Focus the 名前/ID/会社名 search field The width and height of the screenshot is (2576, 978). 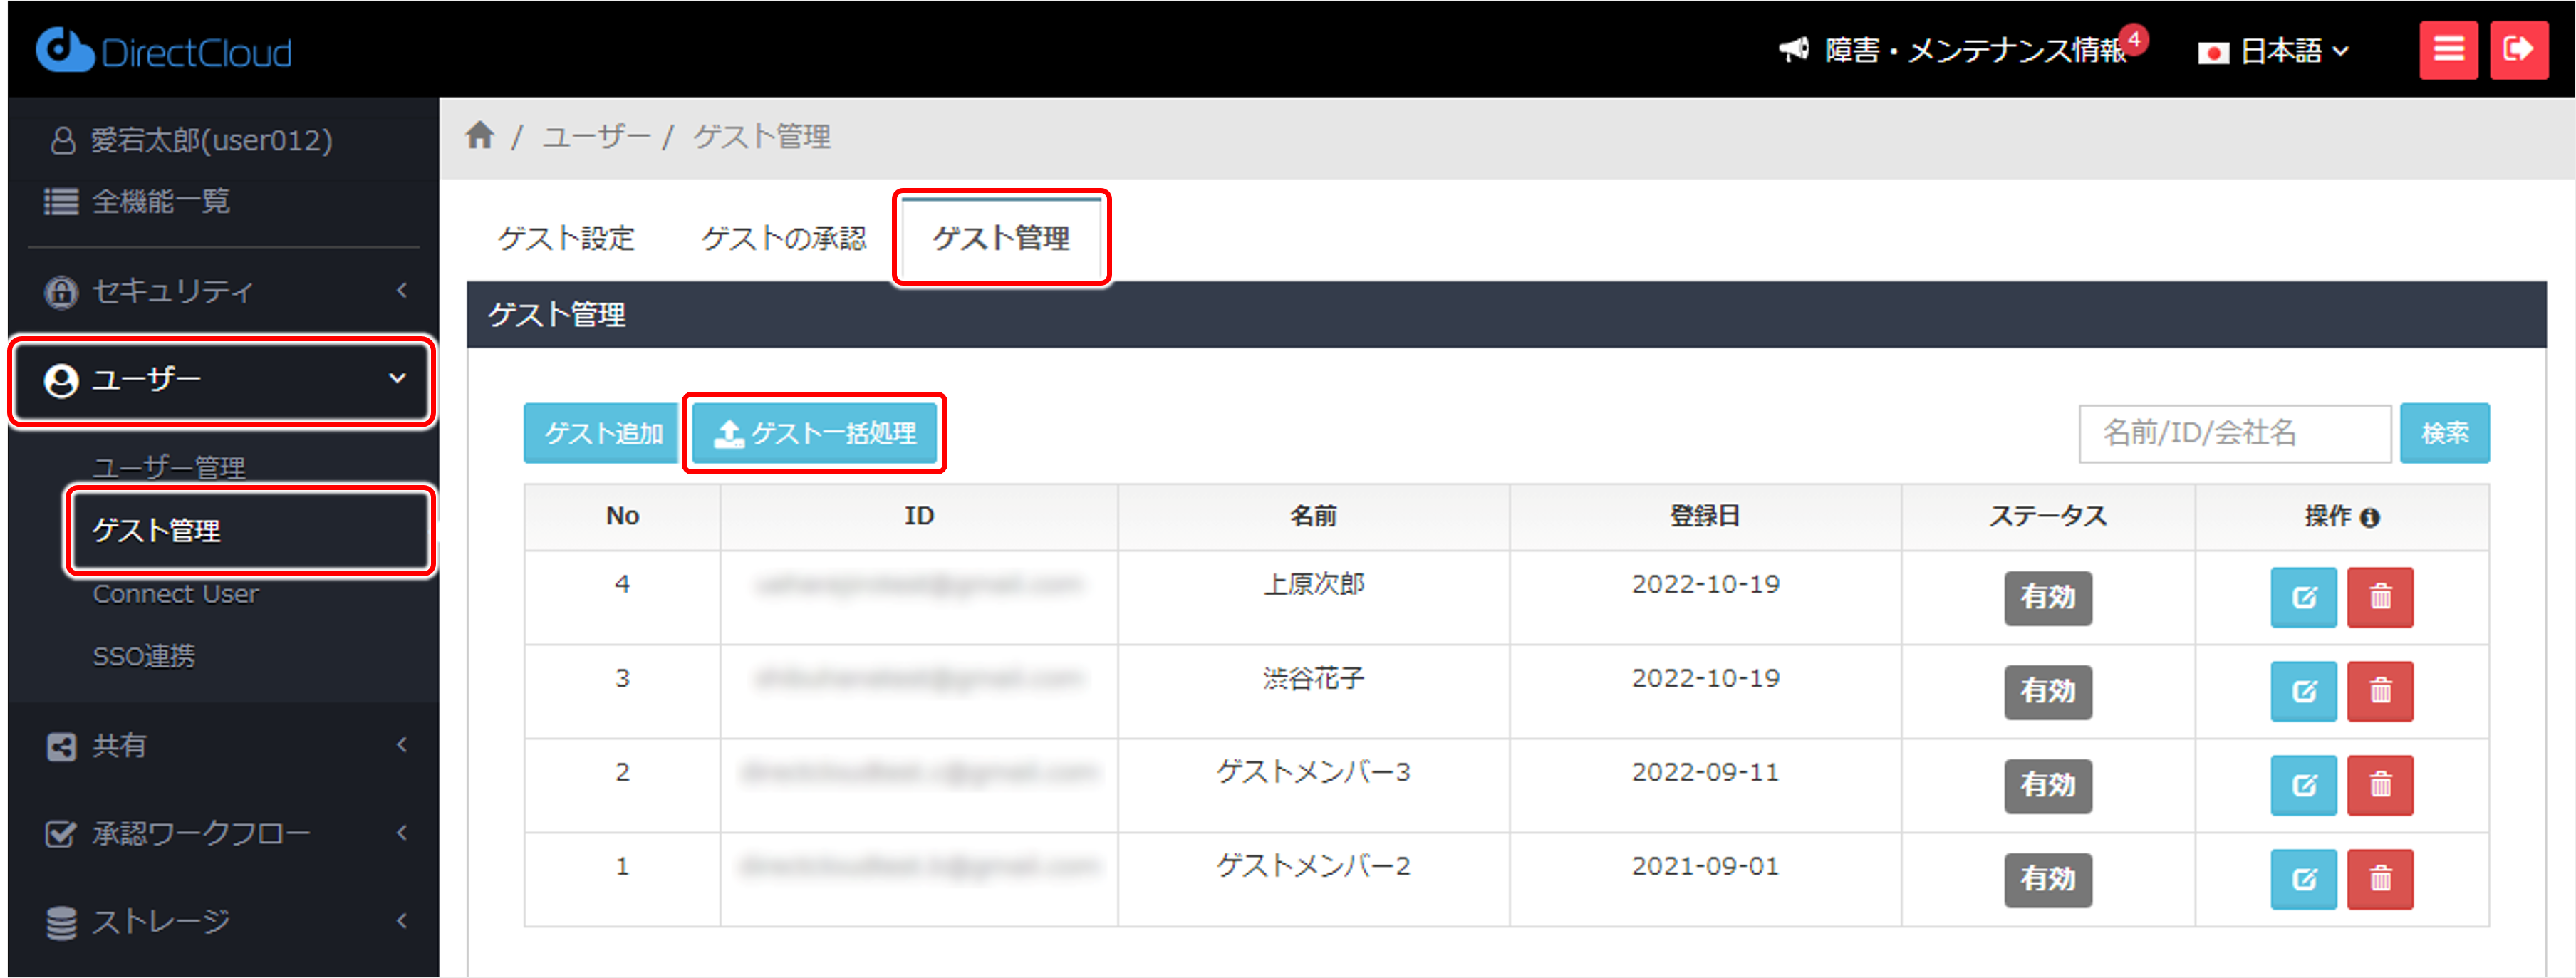tap(2233, 433)
